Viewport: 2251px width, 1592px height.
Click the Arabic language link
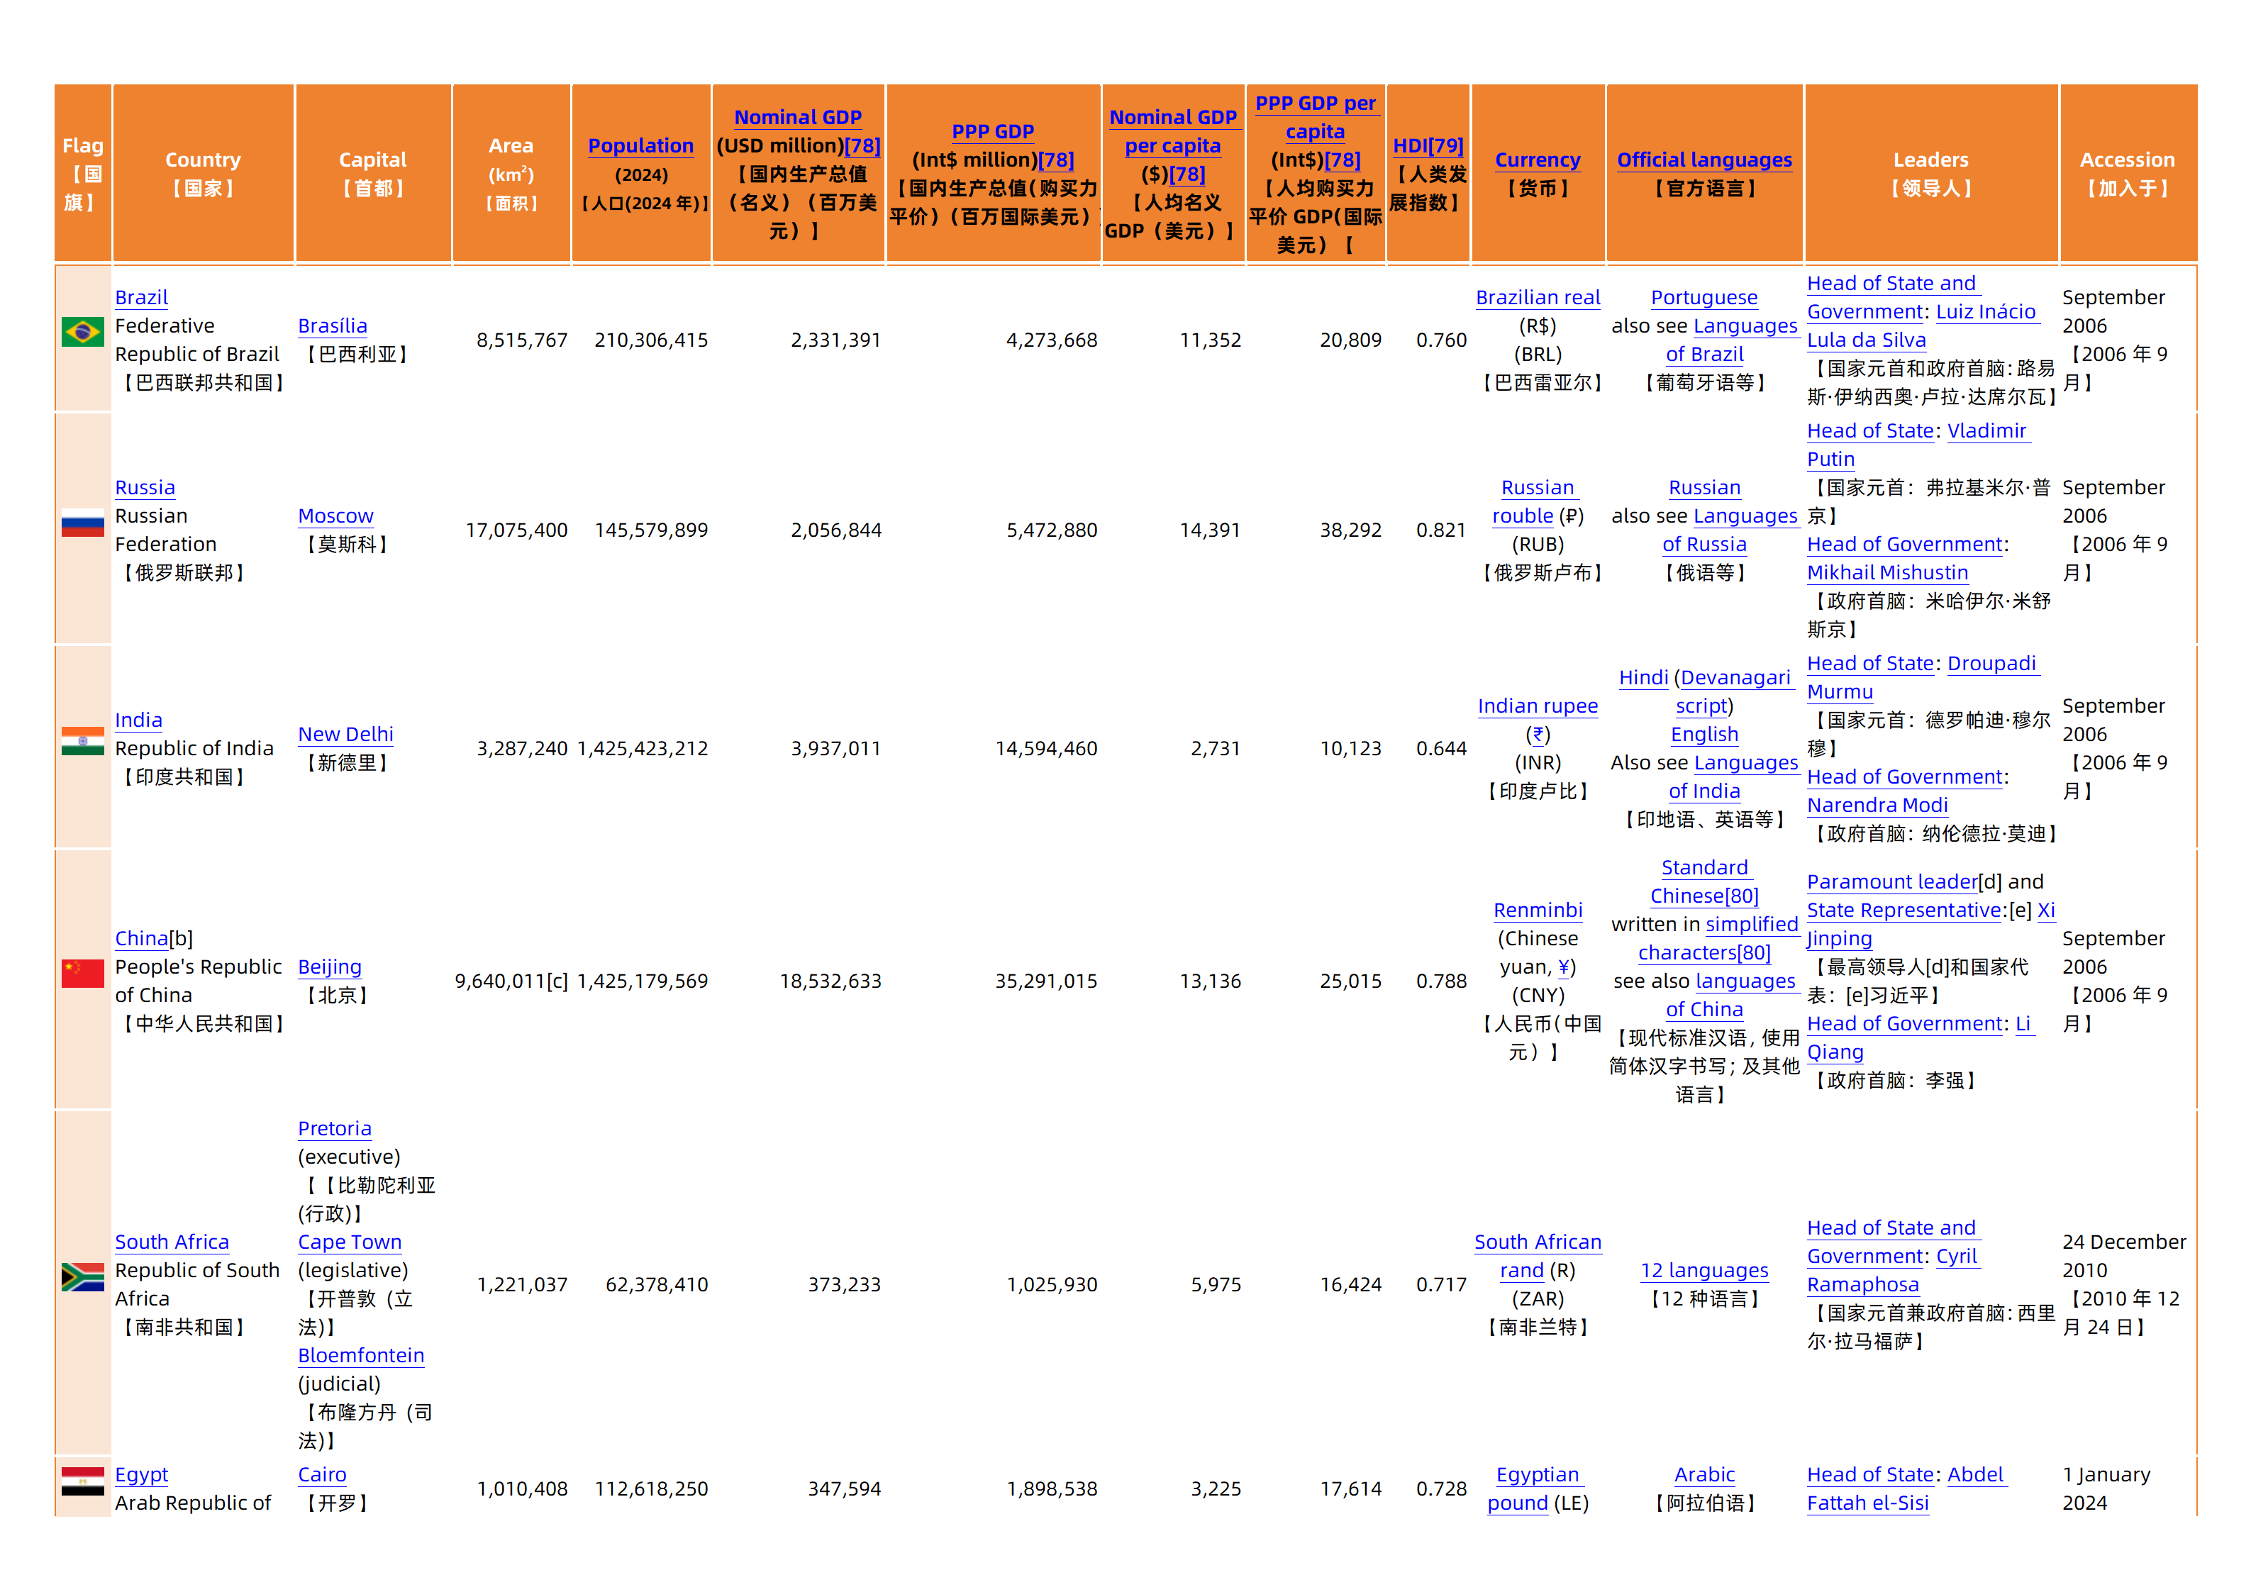click(1704, 1474)
